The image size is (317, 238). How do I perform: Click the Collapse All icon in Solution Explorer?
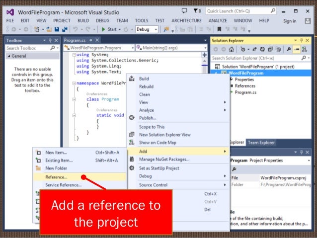click(x=271, y=49)
